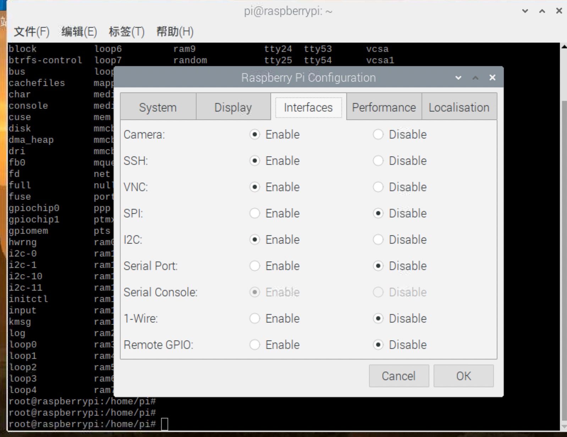Enable 1-Wire interface
The image size is (567, 437).
(255, 319)
